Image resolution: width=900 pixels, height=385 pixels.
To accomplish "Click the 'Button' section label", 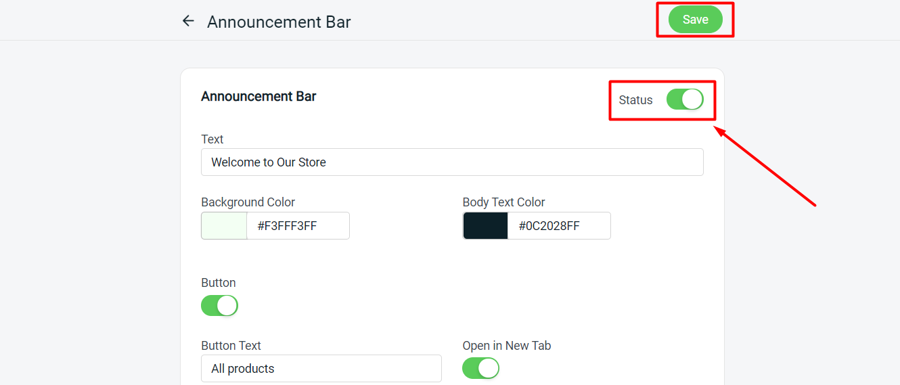I will [x=218, y=283].
